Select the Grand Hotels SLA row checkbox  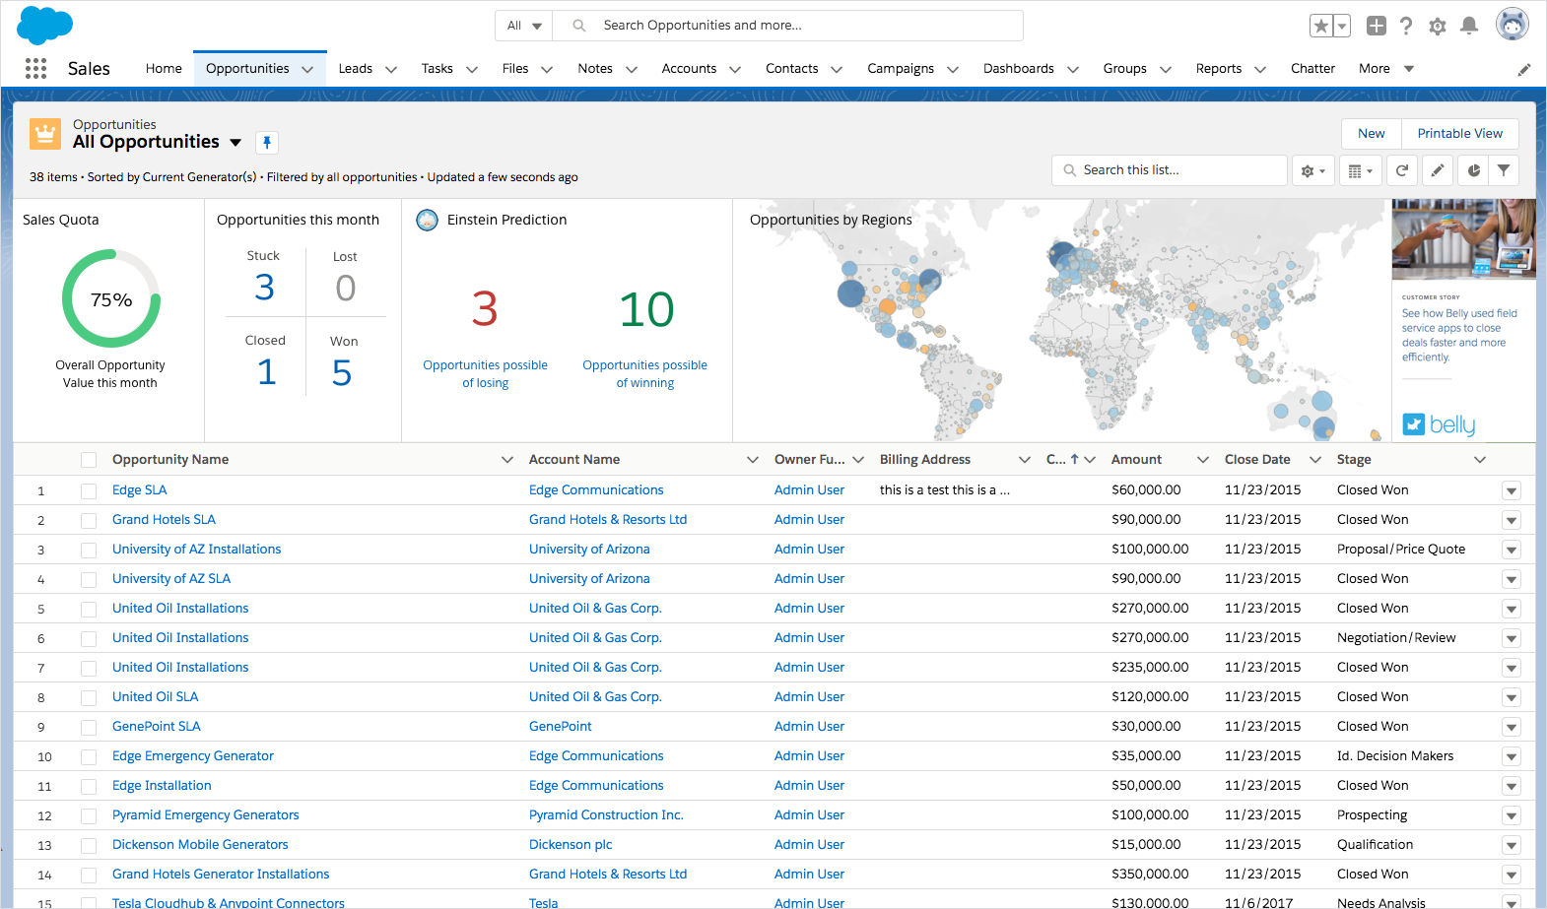[89, 520]
